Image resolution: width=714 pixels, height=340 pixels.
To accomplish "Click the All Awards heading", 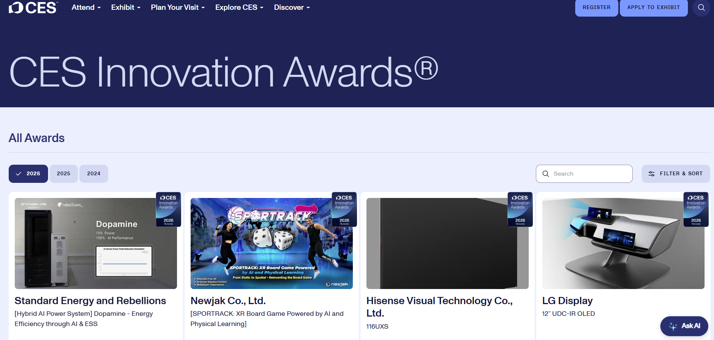I will 37,138.
